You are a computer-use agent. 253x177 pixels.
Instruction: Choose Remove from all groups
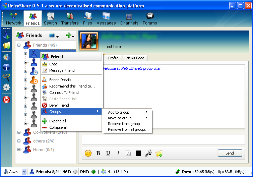click(x=127, y=129)
